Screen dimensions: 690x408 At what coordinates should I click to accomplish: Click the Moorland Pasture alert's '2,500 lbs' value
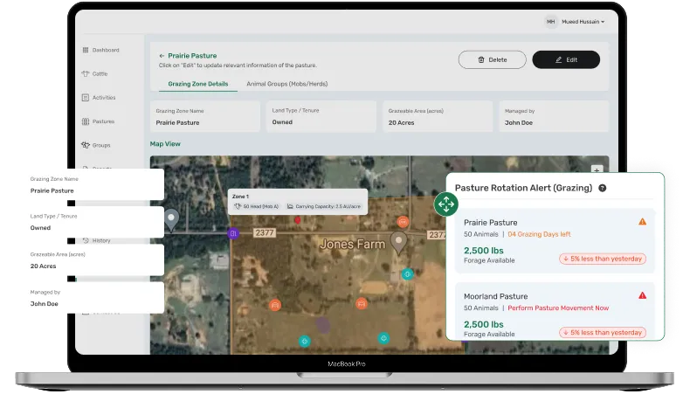click(484, 324)
